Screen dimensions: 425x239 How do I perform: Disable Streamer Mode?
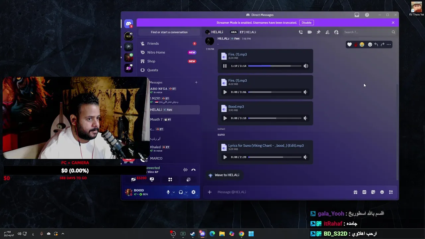point(306,23)
